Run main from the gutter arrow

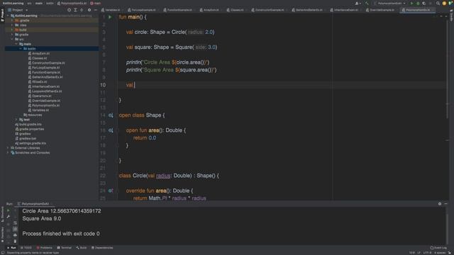[x=110, y=17]
